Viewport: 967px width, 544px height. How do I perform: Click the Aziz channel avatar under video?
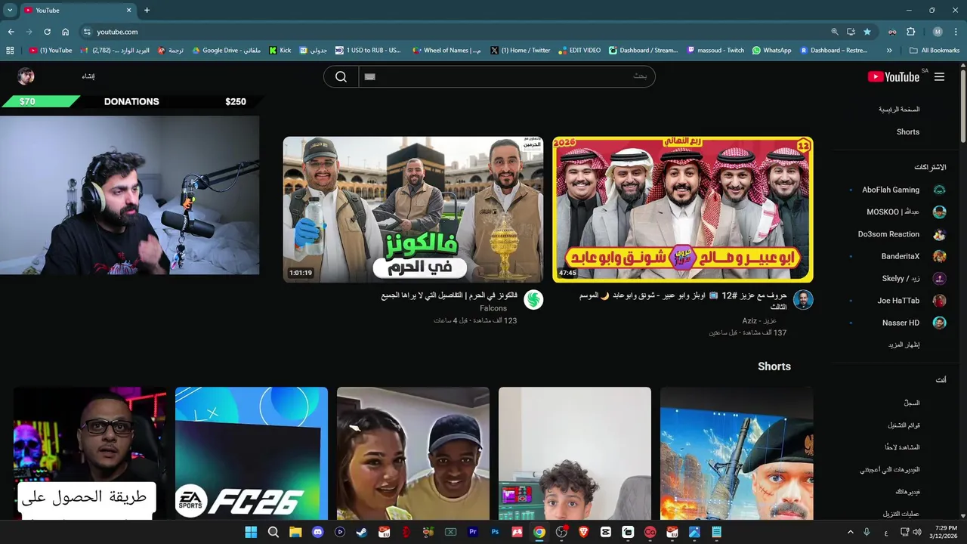click(x=803, y=300)
